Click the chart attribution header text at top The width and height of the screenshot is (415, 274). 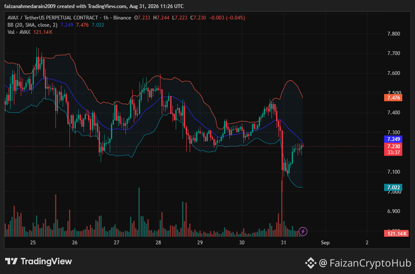point(94,6)
